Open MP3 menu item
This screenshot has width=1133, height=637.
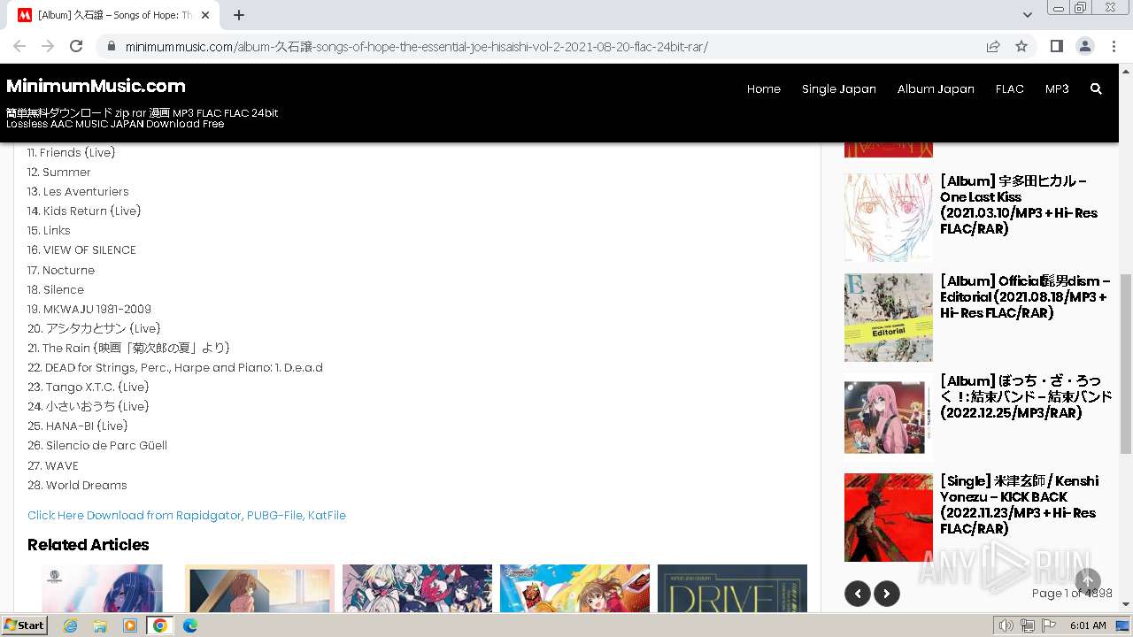[x=1057, y=88]
